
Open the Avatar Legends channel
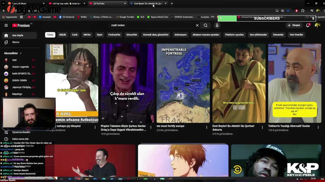20,67
